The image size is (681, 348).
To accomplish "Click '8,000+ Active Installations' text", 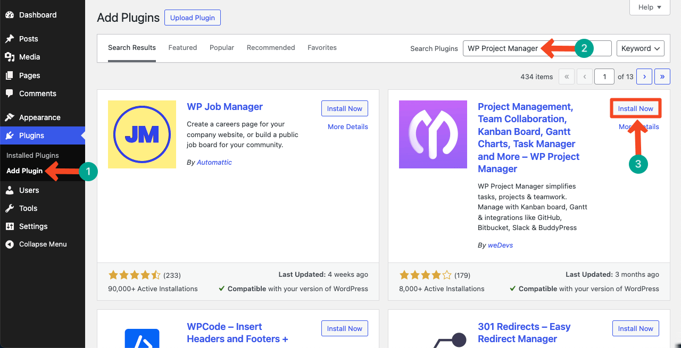I will pyautogui.click(x=442, y=289).
